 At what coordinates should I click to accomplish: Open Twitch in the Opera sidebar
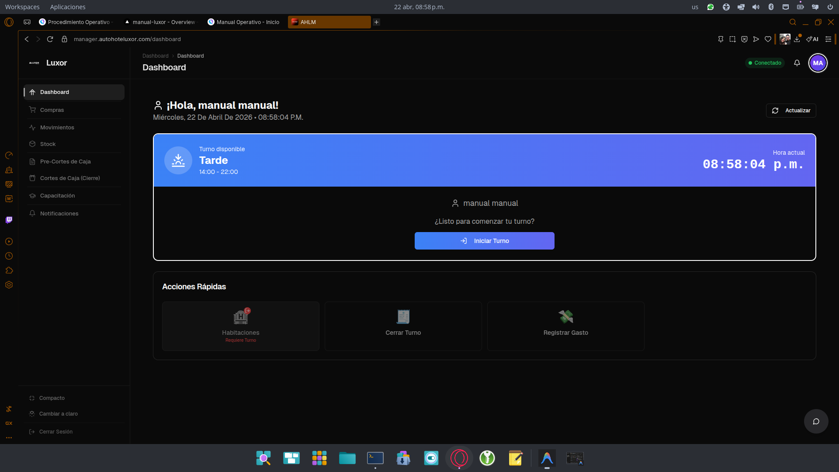tap(9, 220)
